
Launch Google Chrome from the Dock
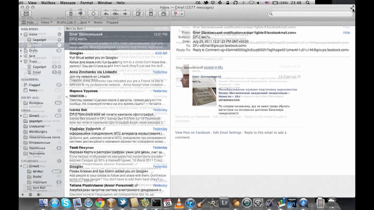(x=100, y=203)
